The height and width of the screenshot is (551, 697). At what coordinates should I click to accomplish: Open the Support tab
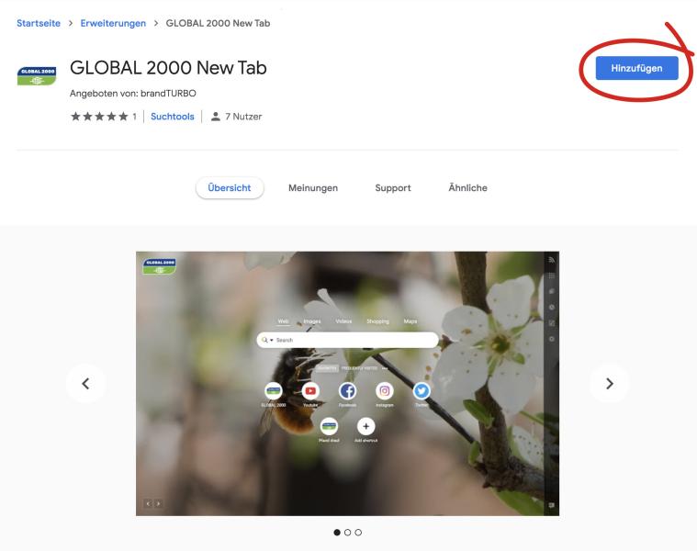click(x=392, y=187)
